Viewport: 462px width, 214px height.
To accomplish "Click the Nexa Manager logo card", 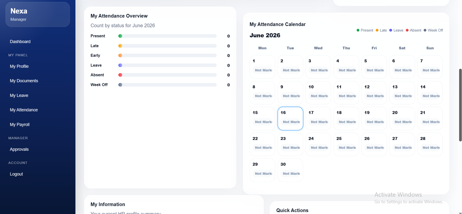I will click(x=38, y=14).
